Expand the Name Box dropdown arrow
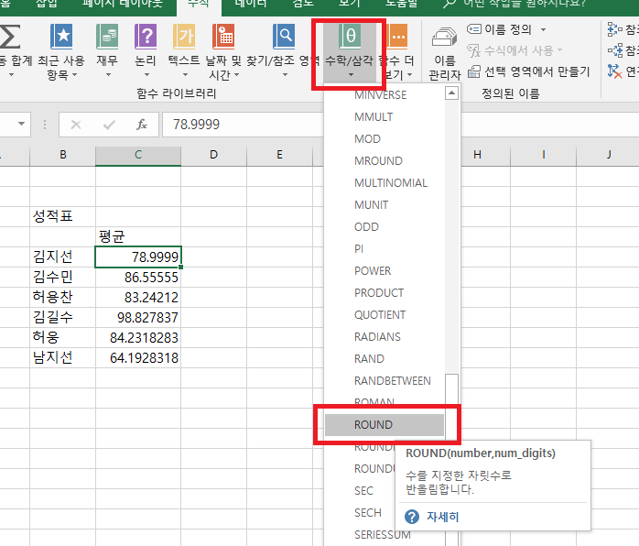The image size is (639, 546). tap(21, 124)
